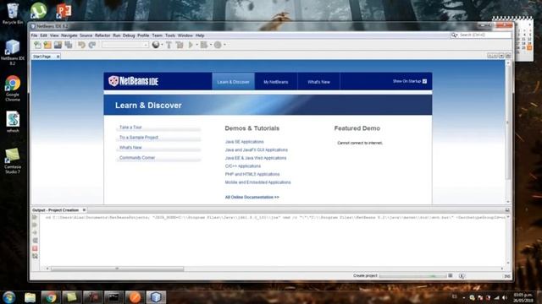Click the globe browser icon in toolbar
Image resolution: width=542 pixels, height=304 pixels.
coord(156,45)
